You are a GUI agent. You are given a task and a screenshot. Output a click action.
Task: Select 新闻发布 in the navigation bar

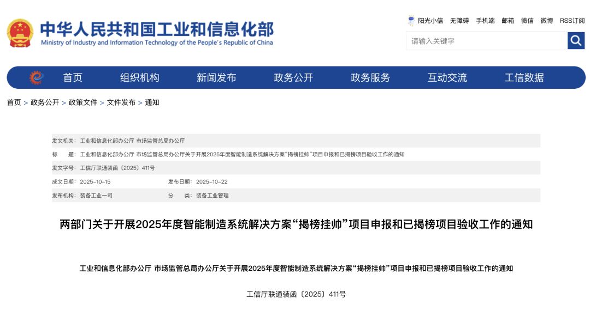216,78
